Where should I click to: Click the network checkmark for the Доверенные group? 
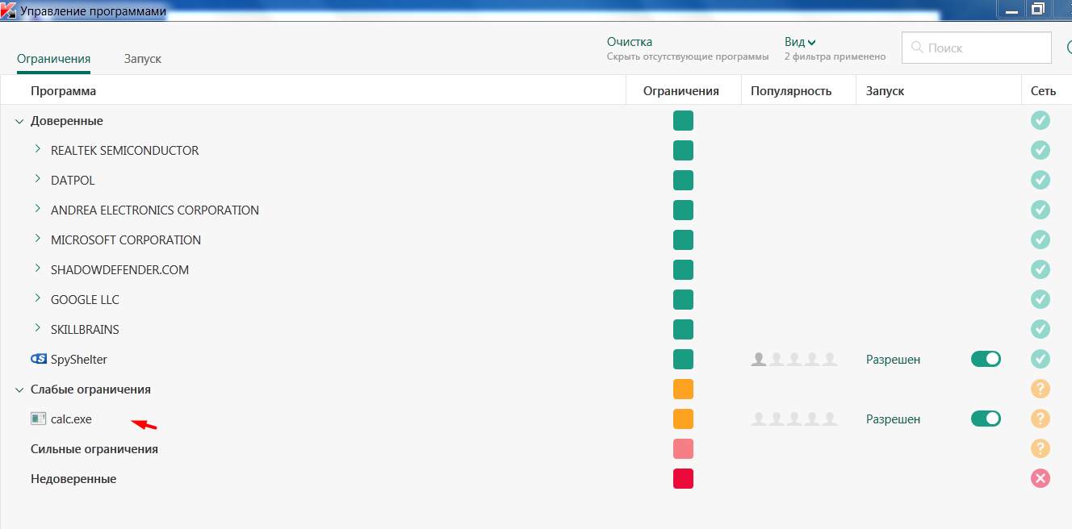pyautogui.click(x=1041, y=120)
